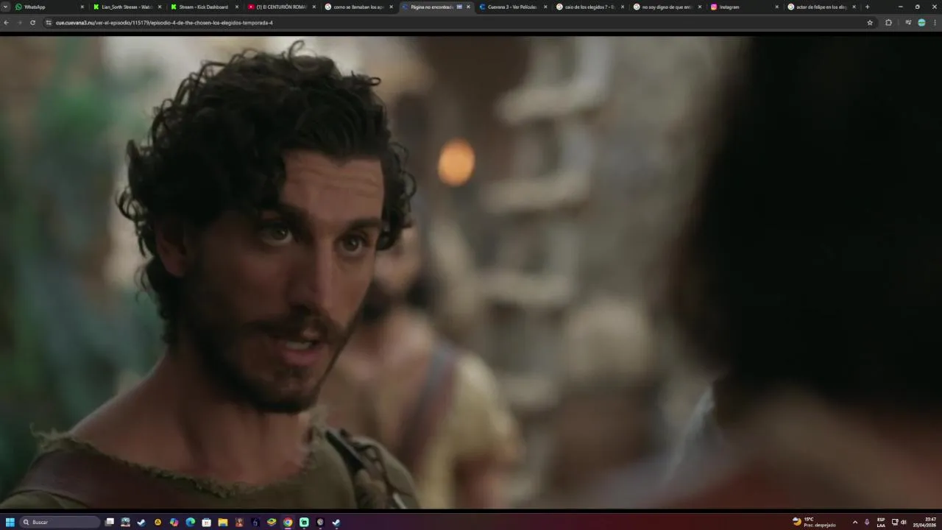942x530 pixels.
Task: Open the volume speaker tray icon
Action: (904, 522)
